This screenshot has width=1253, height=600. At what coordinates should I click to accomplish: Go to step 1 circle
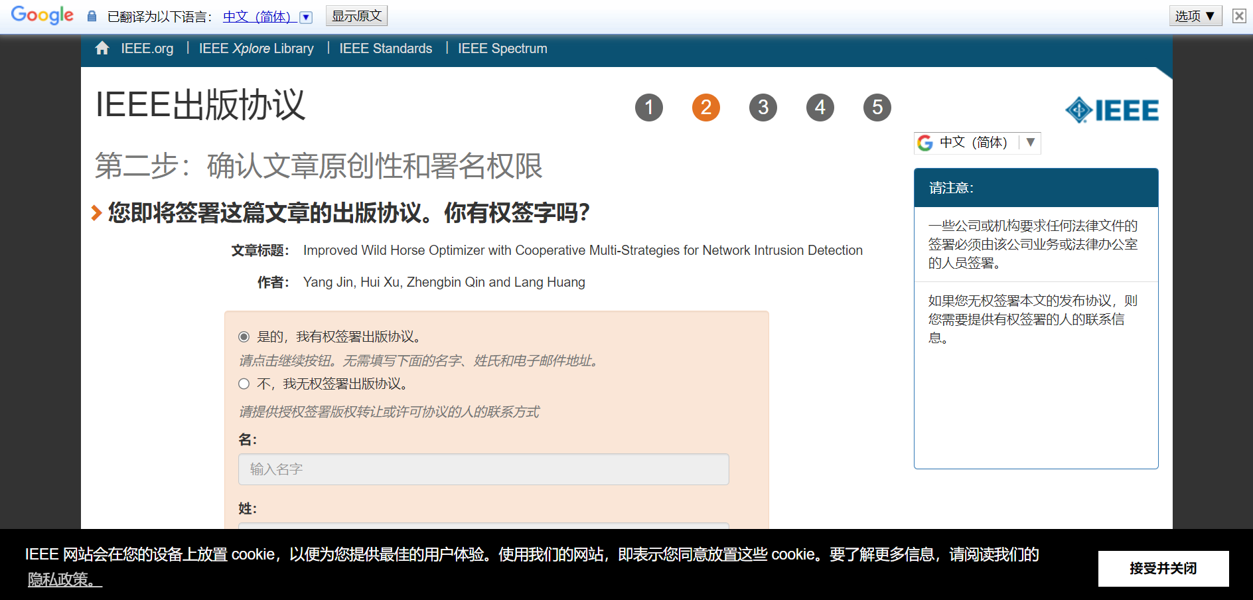tap(649, 108)
